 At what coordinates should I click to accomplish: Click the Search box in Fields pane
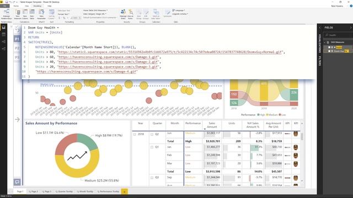(x=338, y=35)
